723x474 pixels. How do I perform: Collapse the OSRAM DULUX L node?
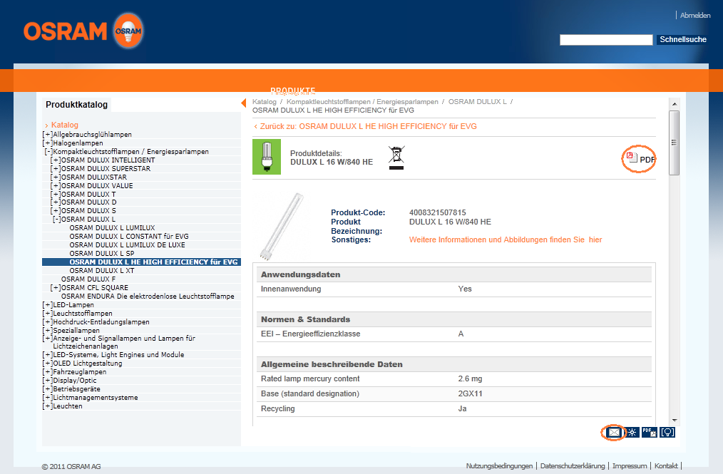coord(57,220)
